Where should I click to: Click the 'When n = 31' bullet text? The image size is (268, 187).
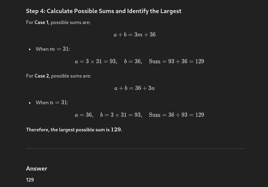coord(52,103)
